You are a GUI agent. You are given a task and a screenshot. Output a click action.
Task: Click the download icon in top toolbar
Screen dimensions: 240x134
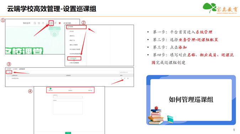click(47, 23)
